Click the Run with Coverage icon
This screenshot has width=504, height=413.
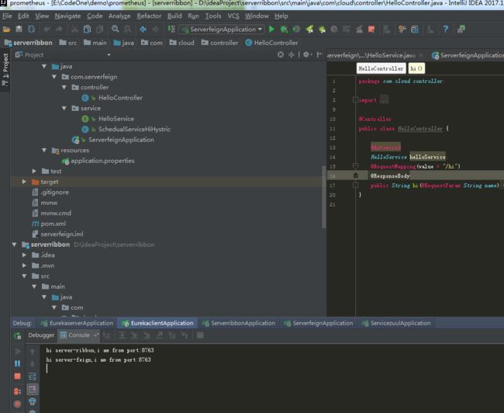pos(296,29)
